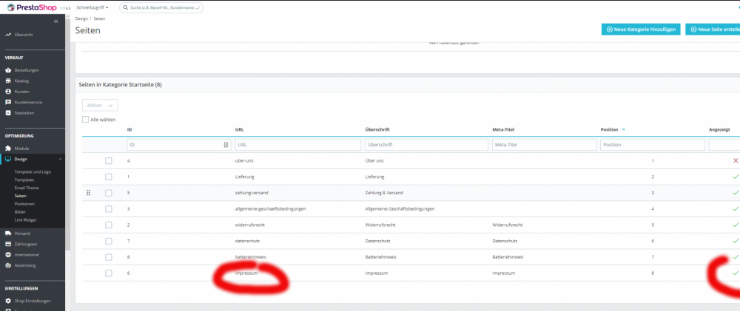740x311 pixels.
Task: Click the Statistiken chart icon
Action: [8, 112]
